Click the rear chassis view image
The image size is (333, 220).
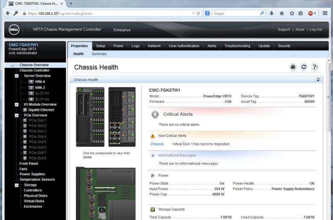pos(122,117)
